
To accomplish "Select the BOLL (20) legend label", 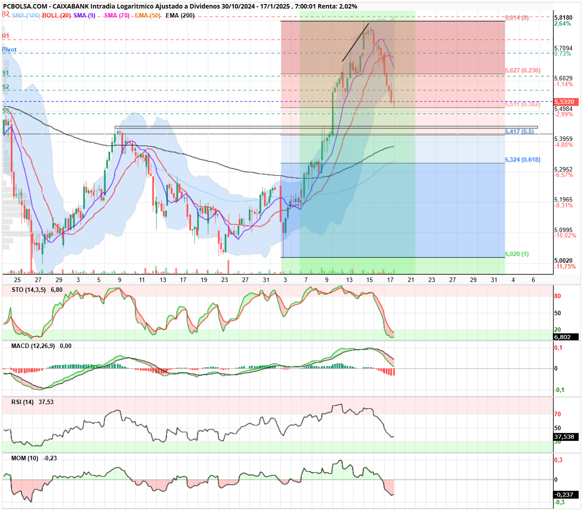I will pos(57,15).
